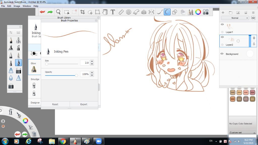Pick the E43 Copic color swatch
The width and height of the screenshot is (258, 145).
click(233, 92)
